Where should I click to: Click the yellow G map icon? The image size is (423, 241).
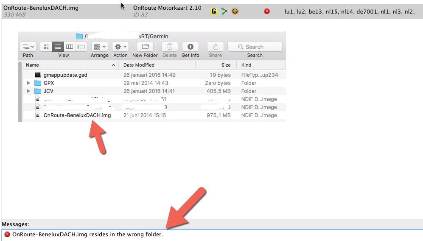tap(214, 11)
